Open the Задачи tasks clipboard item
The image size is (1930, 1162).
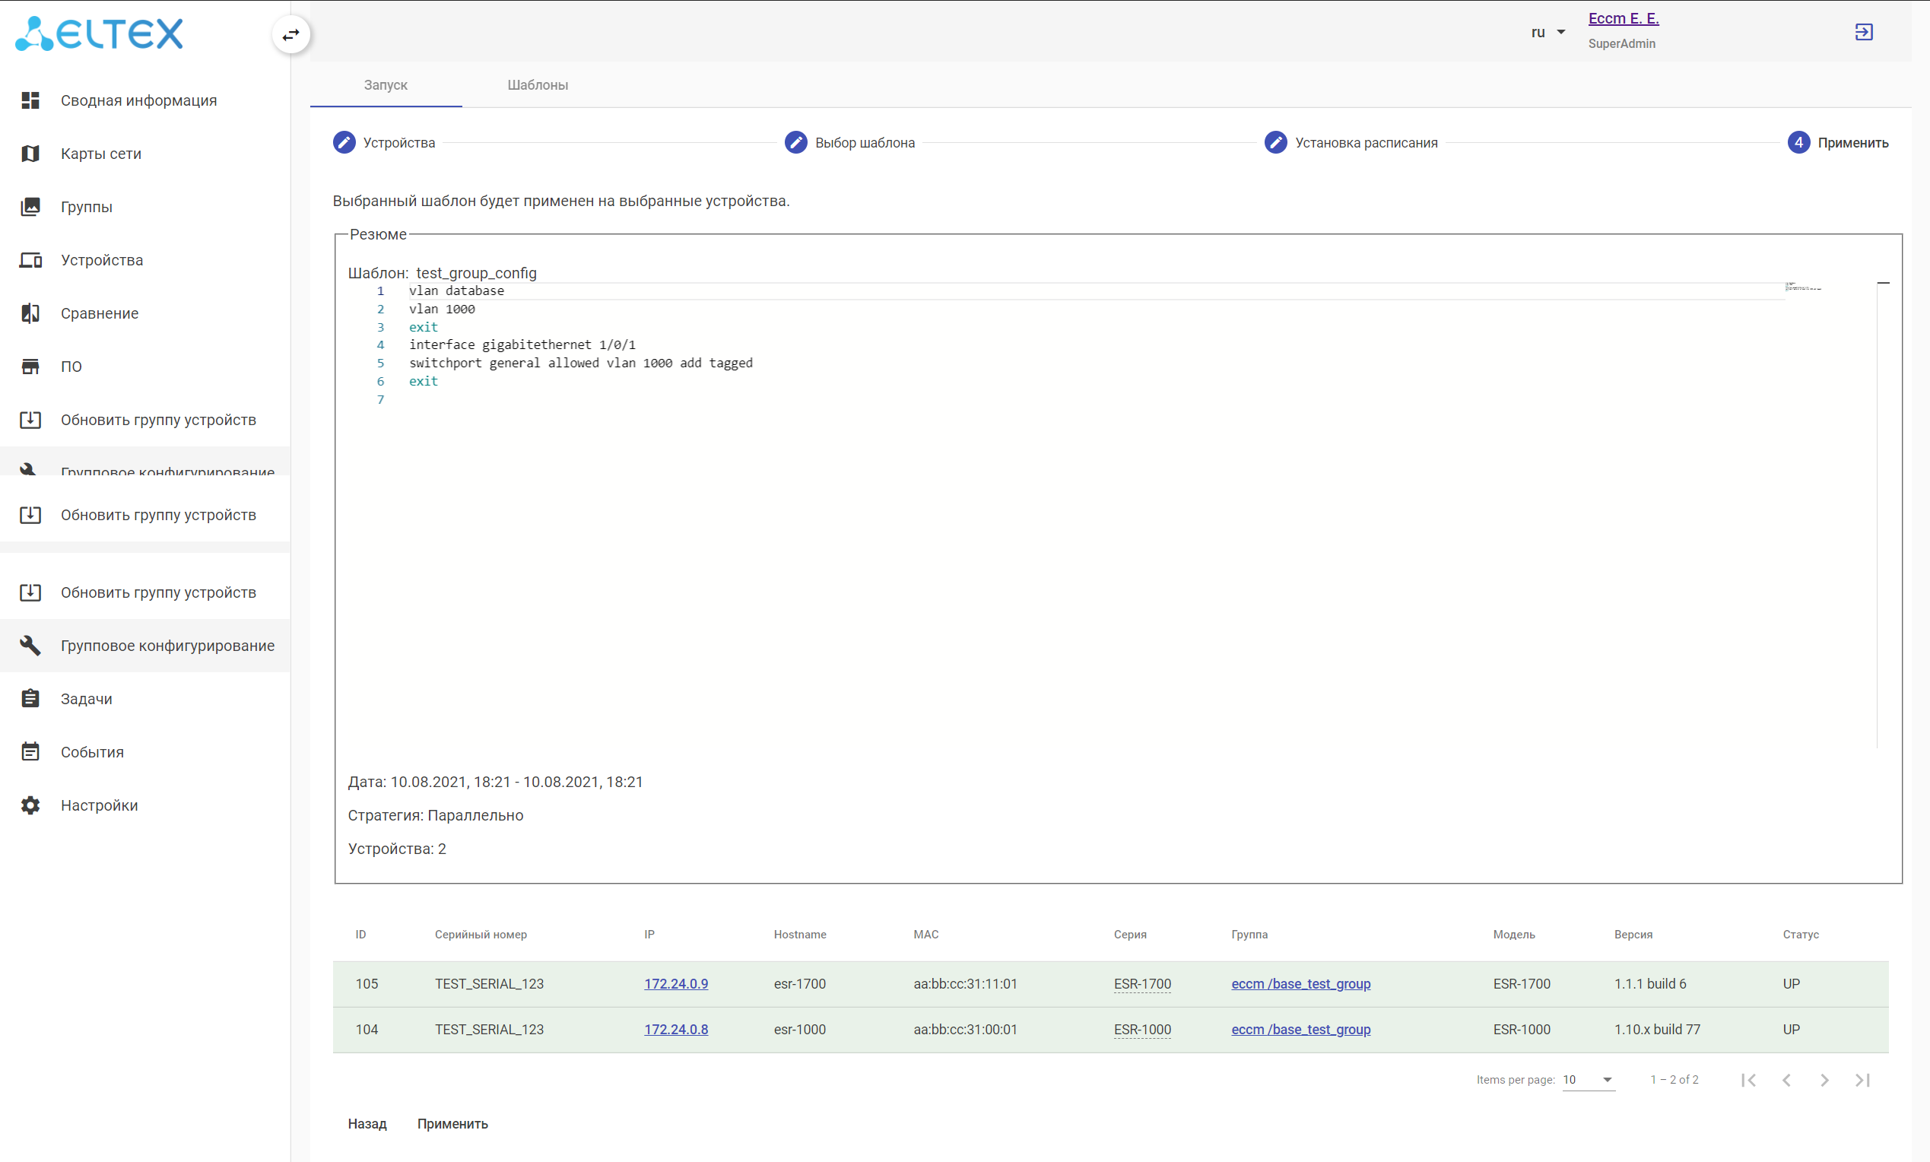[86, 698]
